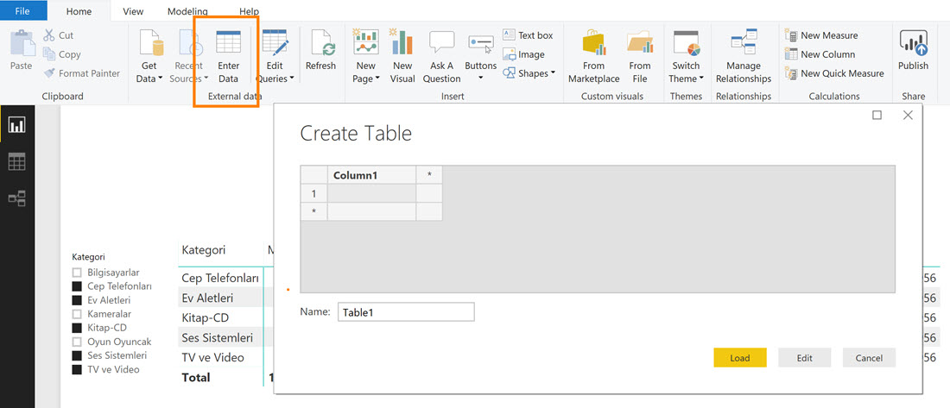Create a New Quick Measure
The image size is (950, 408).
tap(834, 73)
